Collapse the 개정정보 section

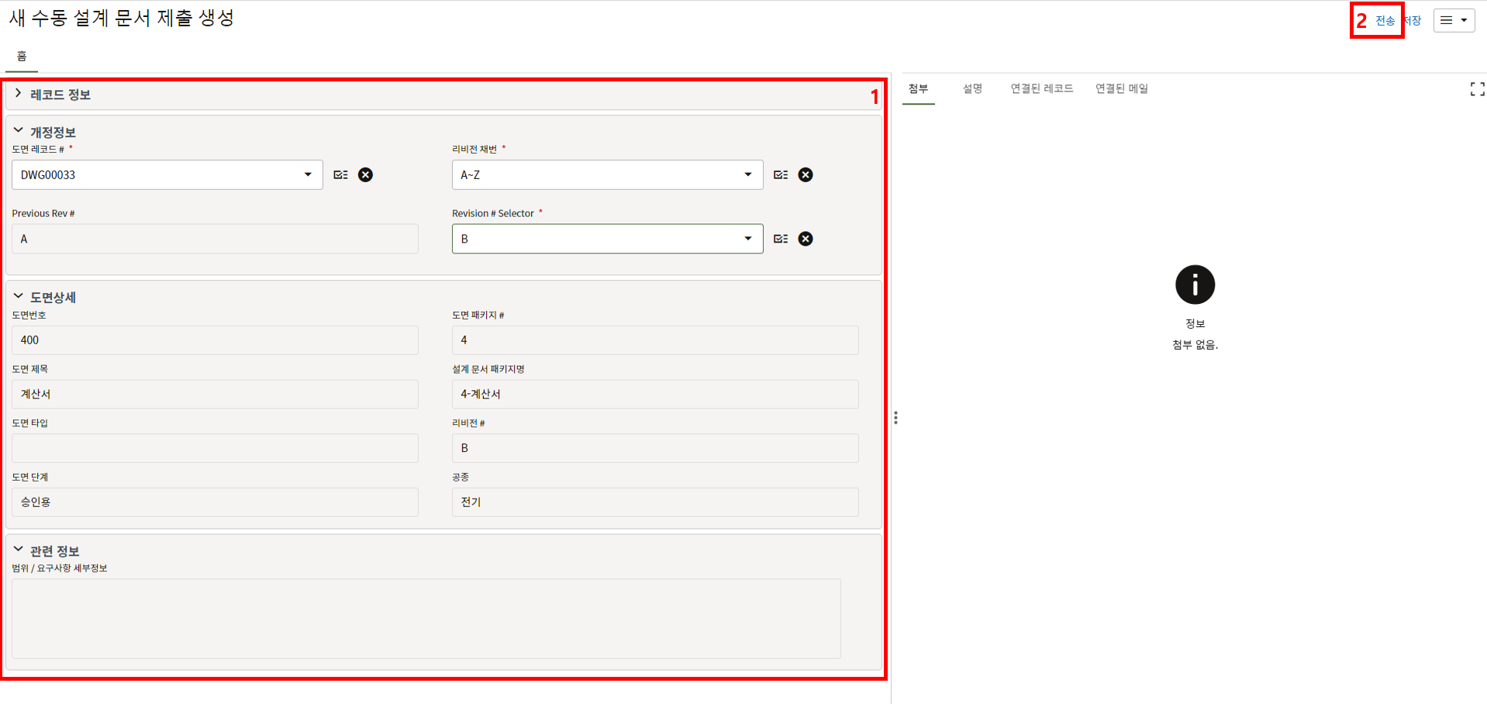pyautogui.click(x=19, y=131)
